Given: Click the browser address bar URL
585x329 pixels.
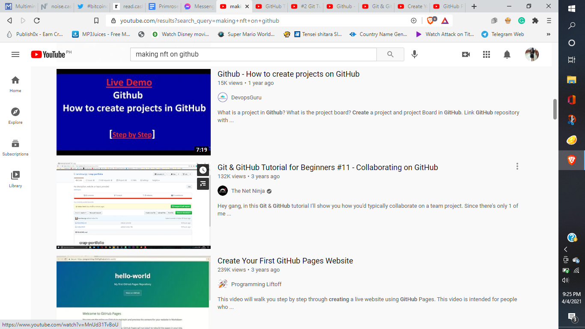Looking at the screenshot, I should pos(200,21).
